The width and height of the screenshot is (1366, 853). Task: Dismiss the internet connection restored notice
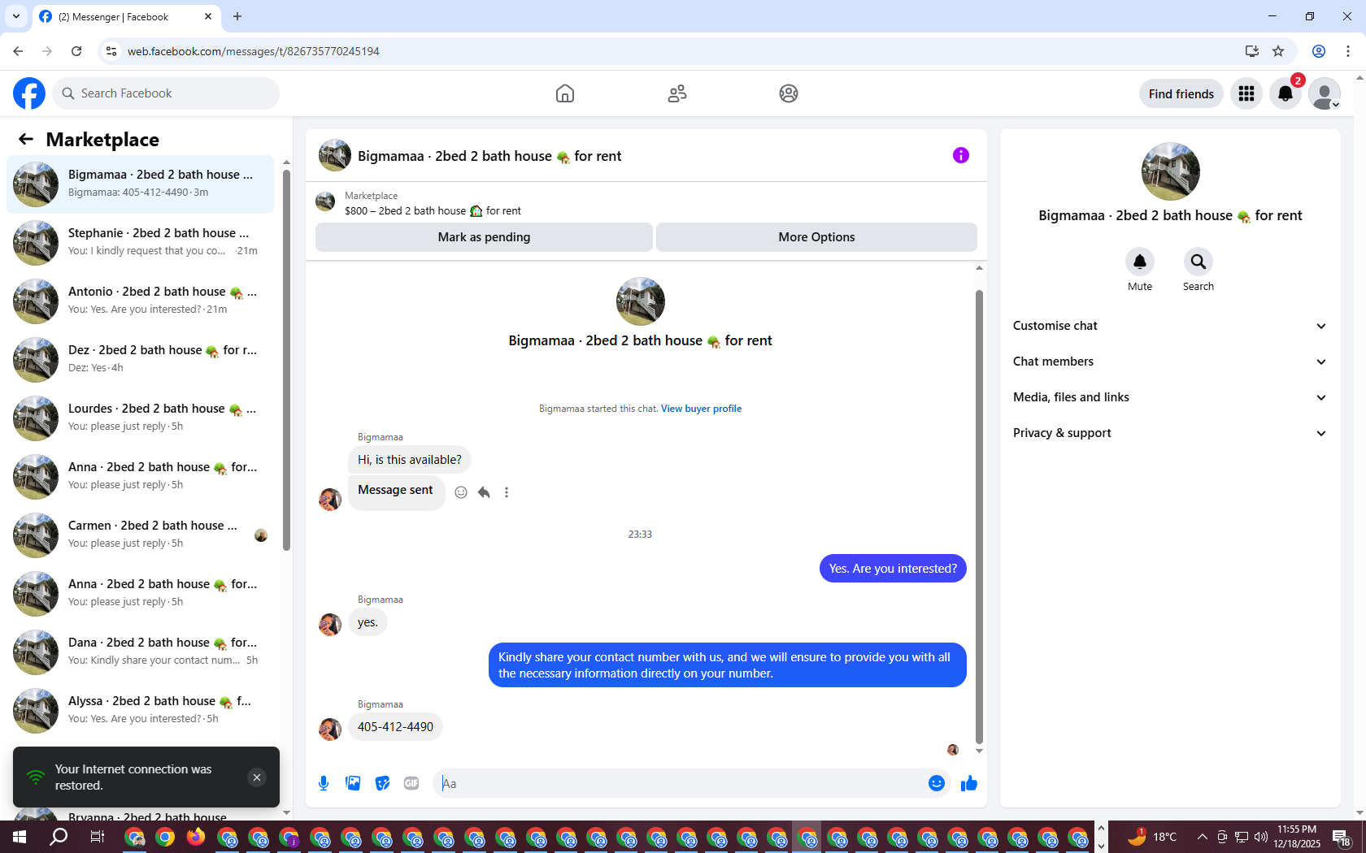[257, 777]
